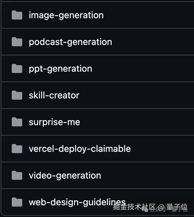Click the surprise-me folder icon

17,122
